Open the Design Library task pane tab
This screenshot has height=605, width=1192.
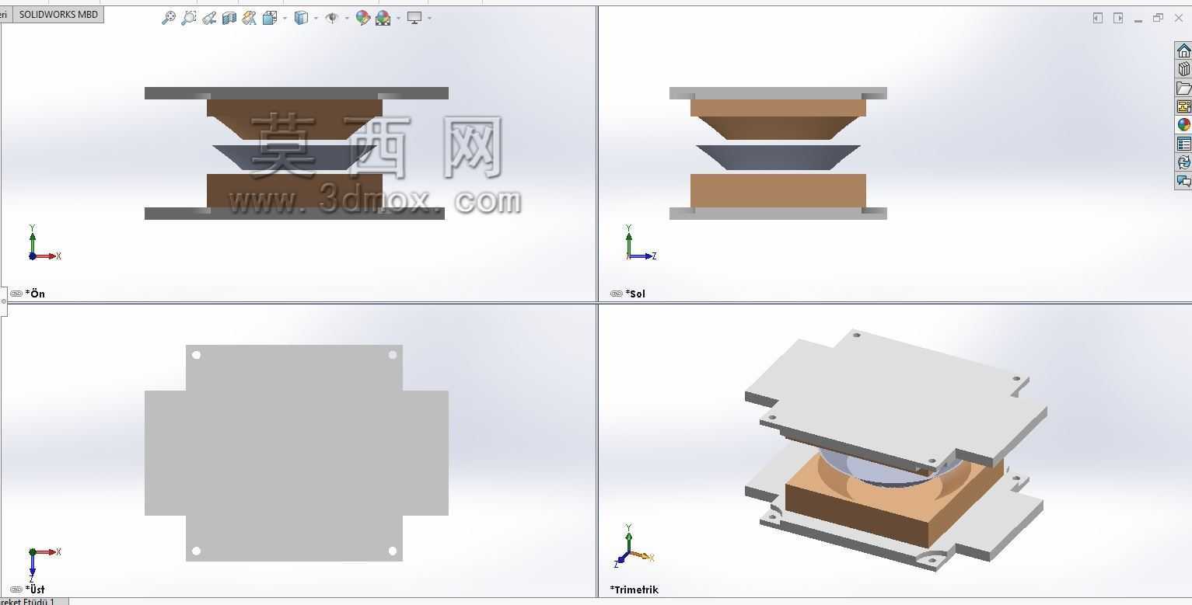(1183, 69)
